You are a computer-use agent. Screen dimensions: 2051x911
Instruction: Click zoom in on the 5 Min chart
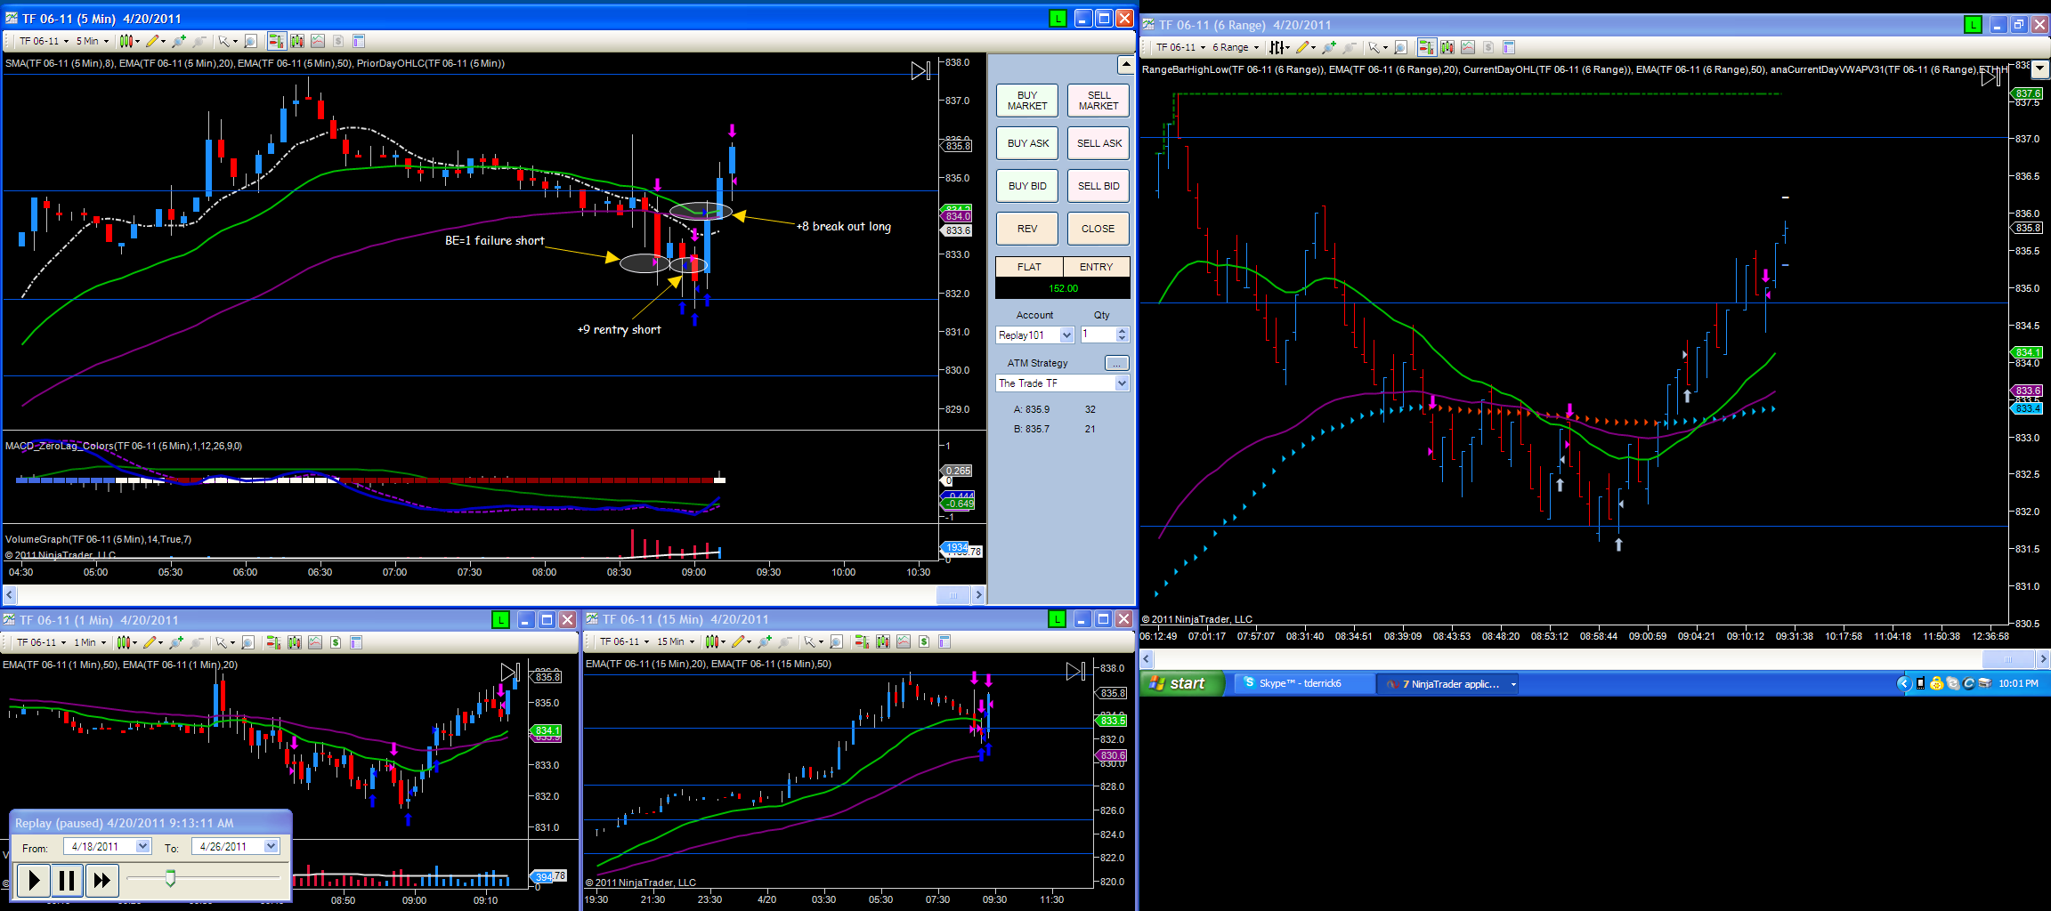coord(179,41)
